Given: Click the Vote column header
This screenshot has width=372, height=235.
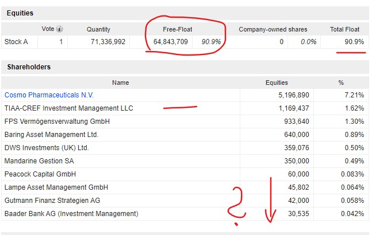Looking at the screenshot, I should click(x=48, y=29).
